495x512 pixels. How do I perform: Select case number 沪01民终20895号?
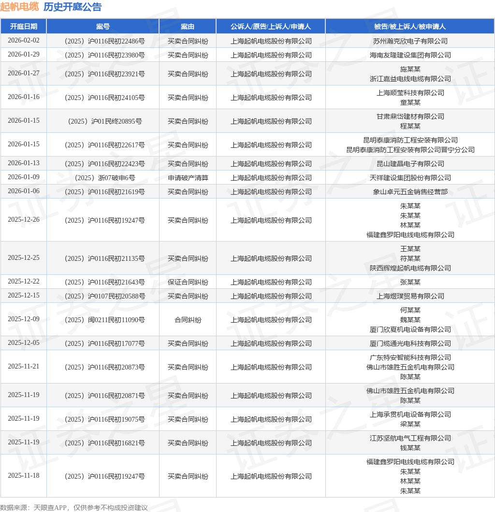(104, 121)
